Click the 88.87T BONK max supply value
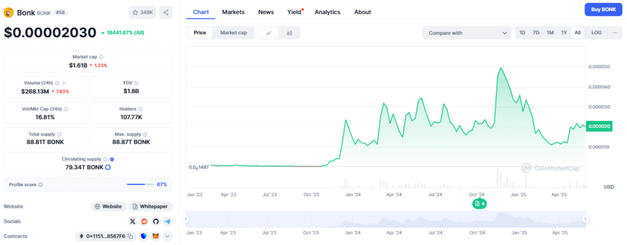This screenshot has height=245, width=627. 131,142
